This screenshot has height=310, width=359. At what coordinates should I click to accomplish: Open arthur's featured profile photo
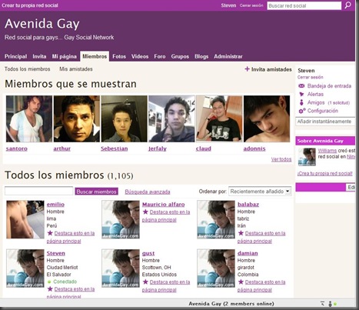(77, 118)
